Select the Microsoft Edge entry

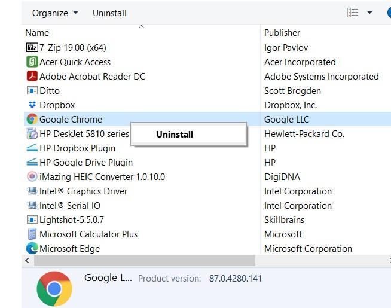pyautogui.click(x=69, y=249)
